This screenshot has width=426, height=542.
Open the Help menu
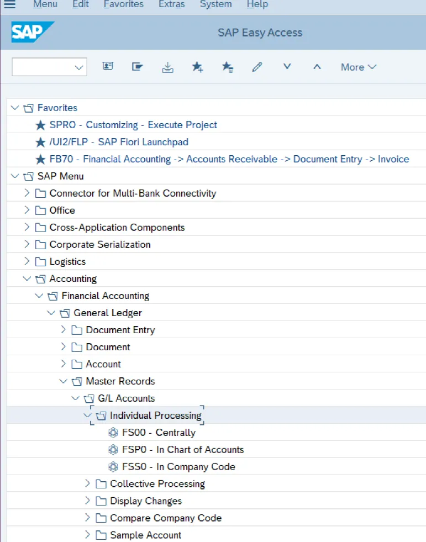click(x=257, y=4)
